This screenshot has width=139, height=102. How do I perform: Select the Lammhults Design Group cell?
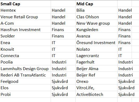[x=25, y=69]
